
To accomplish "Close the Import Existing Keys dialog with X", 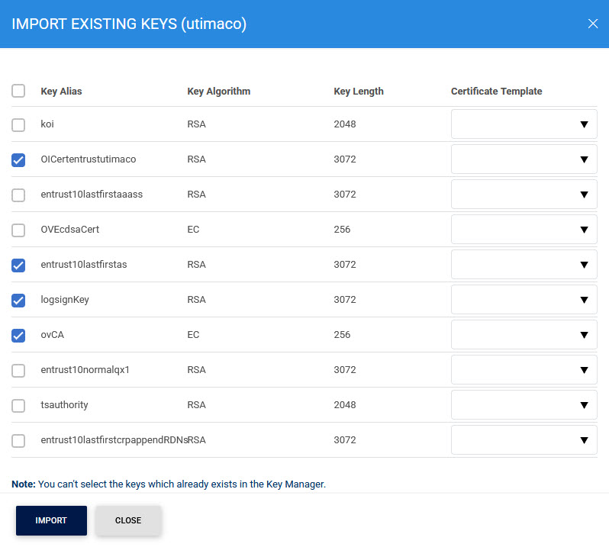I will coord(592,24).
